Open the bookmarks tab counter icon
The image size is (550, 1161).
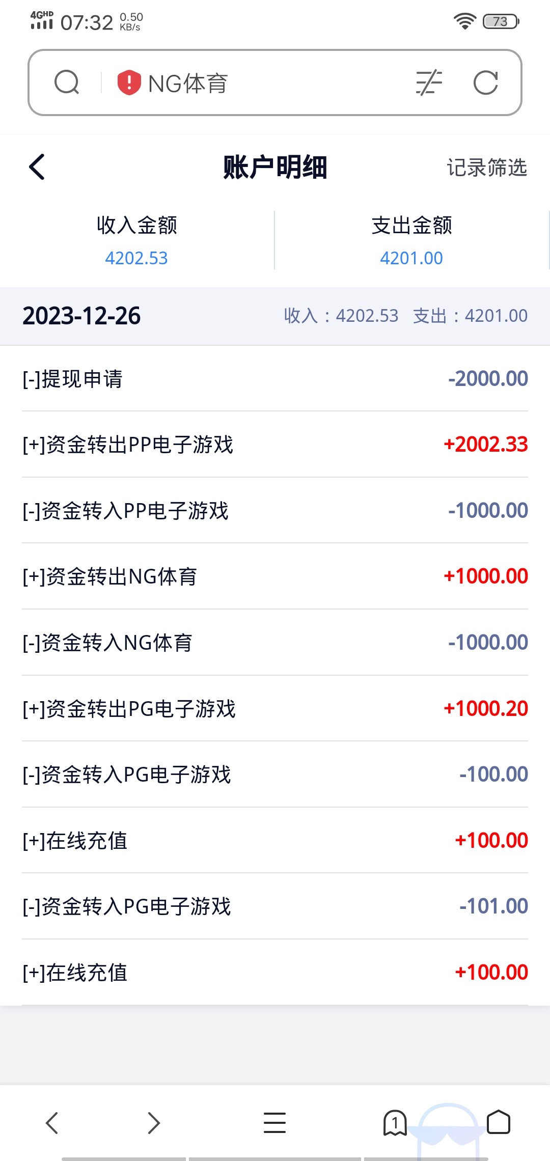click(x=395, y=1122)
